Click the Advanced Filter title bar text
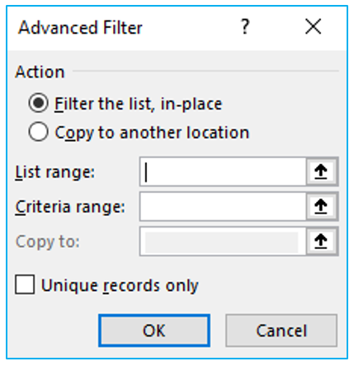This screenshot has height=366, width=354. pyautogui.click(x=80, y=27)
